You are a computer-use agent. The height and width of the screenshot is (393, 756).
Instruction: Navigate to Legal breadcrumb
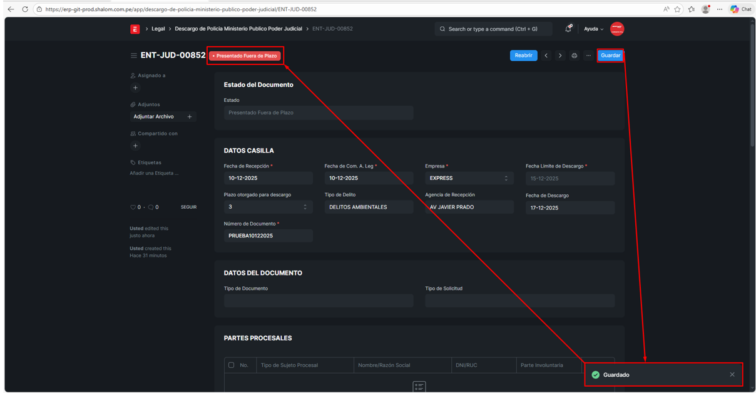[158, 29]
